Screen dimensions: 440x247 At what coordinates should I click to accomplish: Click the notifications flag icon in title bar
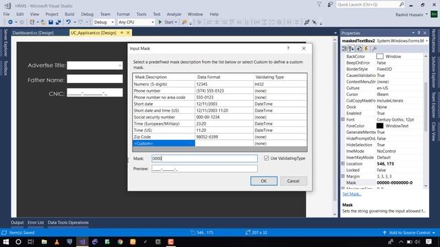pos(319,5)
